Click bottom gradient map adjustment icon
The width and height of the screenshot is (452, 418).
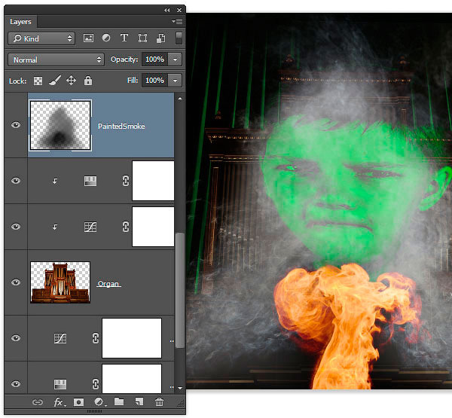(x=60, y=384)
